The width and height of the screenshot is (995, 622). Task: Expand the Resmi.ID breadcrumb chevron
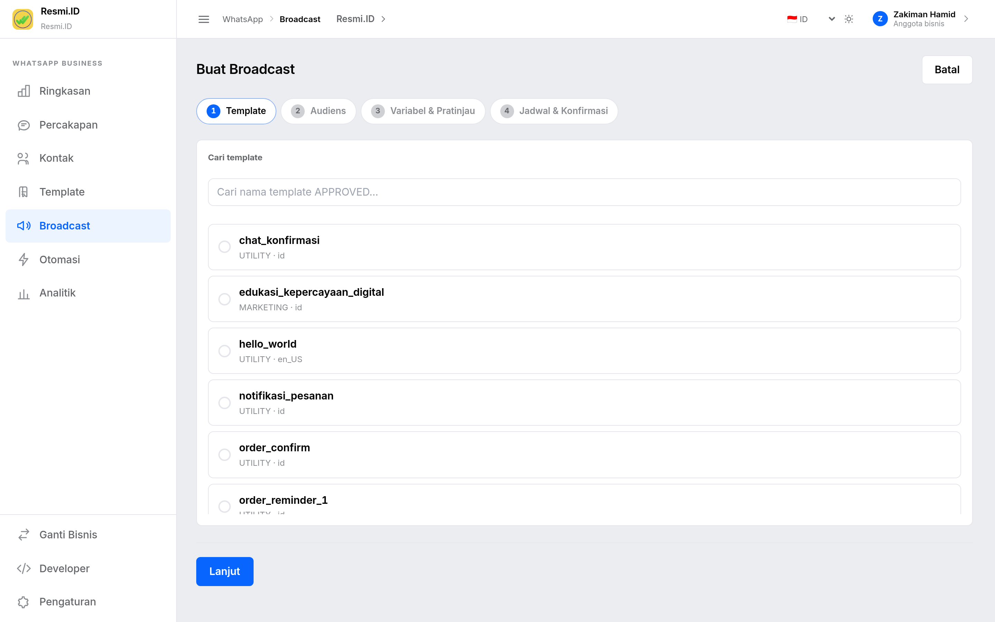[383, 19]
